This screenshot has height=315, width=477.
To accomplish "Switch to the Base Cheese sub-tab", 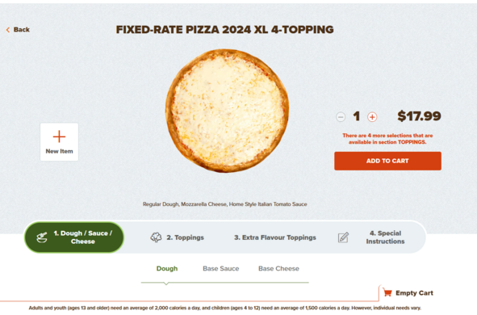I will [x=278, y=269].
